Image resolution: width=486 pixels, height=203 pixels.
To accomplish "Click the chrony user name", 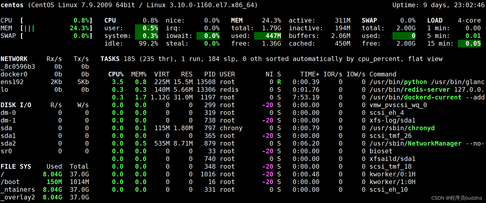I will 231,128.
